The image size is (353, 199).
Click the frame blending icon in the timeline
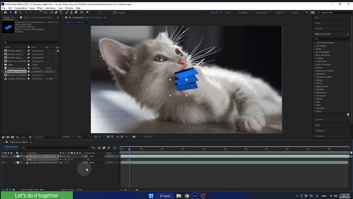click(x=104, y=148)
